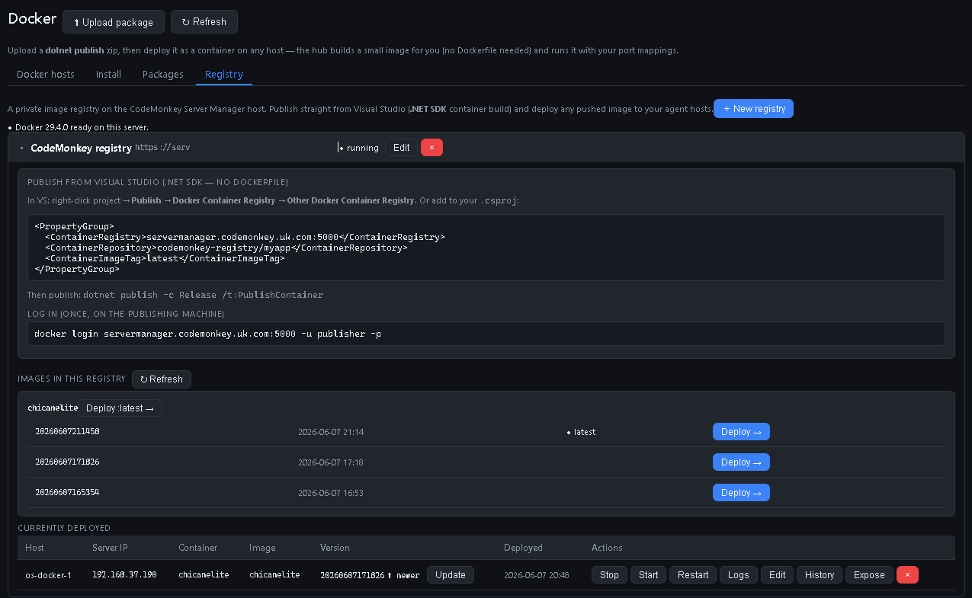Click the deployed version '20260607171826' cell
This screenshot has width=972, height=598.
coord(351,575)
